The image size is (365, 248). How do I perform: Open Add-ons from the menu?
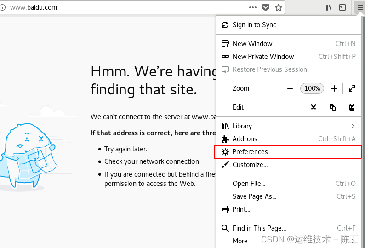pyautogui.click(x=289, y=139)
